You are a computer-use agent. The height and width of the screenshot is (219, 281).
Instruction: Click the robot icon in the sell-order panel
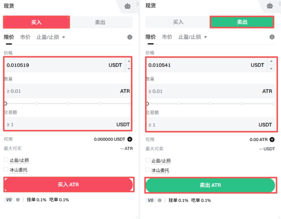[x=270, y=6]
